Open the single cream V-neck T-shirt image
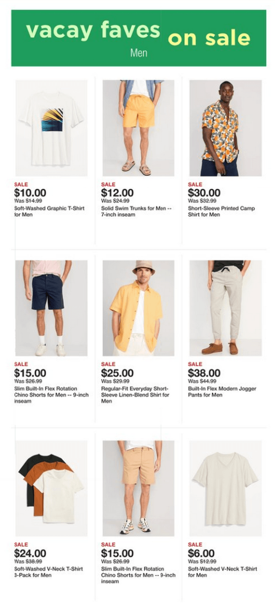The width and height of the screenshot is (275, 611). [x=225, y=488]
